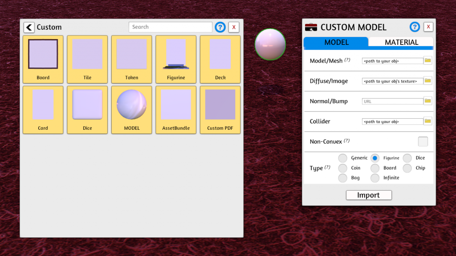Image resolution: width=456 pixels, height=256 pixels.
Task: Select the Generic type radio button
Action: pyautogui.click(x=342, y=158)
